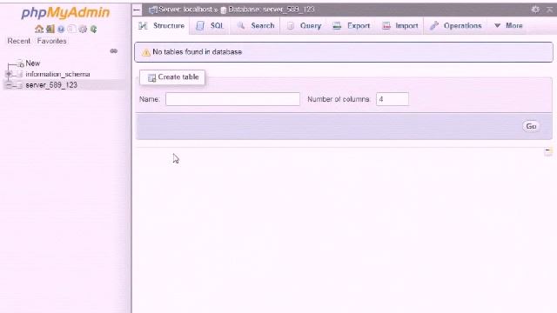Click 'No tables found in database' message
The image size is (557, 313).
198,52
